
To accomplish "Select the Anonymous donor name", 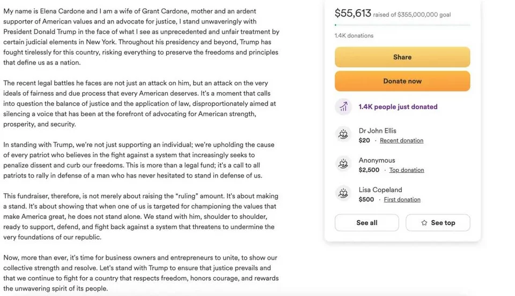I will [x=377, y=160].
